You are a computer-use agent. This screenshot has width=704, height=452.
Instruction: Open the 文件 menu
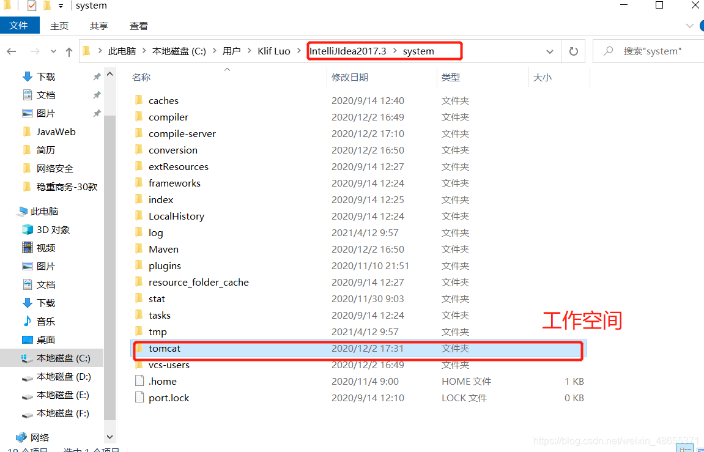(20, 26)
